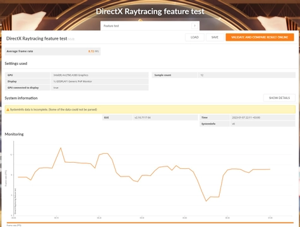The height and width of the screenshot is (227, 300).
Task: Click the Frame rate (FPS) legend label
Action: coord(14,225)
